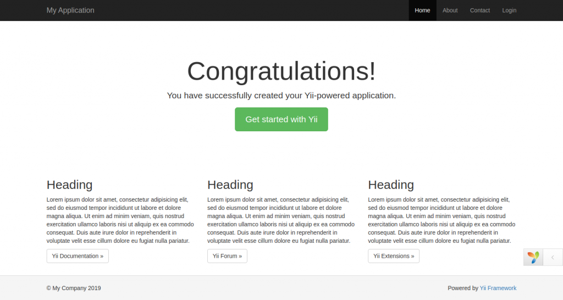Viewport: 563px width, 300px height.
Task: Click the © My Company 2019 footer text
Action: click(74, 288)
